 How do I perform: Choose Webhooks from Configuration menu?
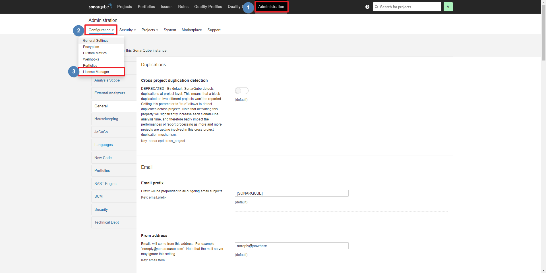pos(101,59)
